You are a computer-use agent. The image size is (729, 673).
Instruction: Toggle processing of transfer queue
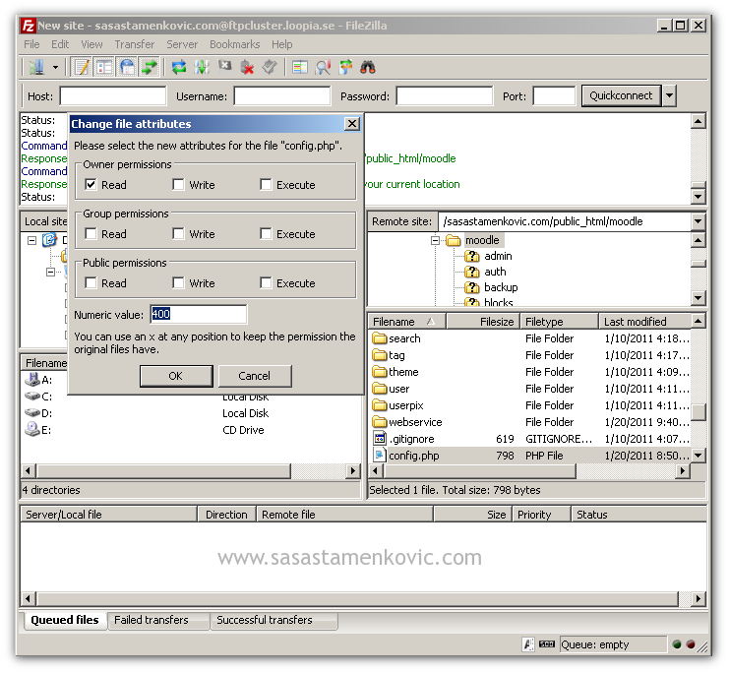[202, 68]
